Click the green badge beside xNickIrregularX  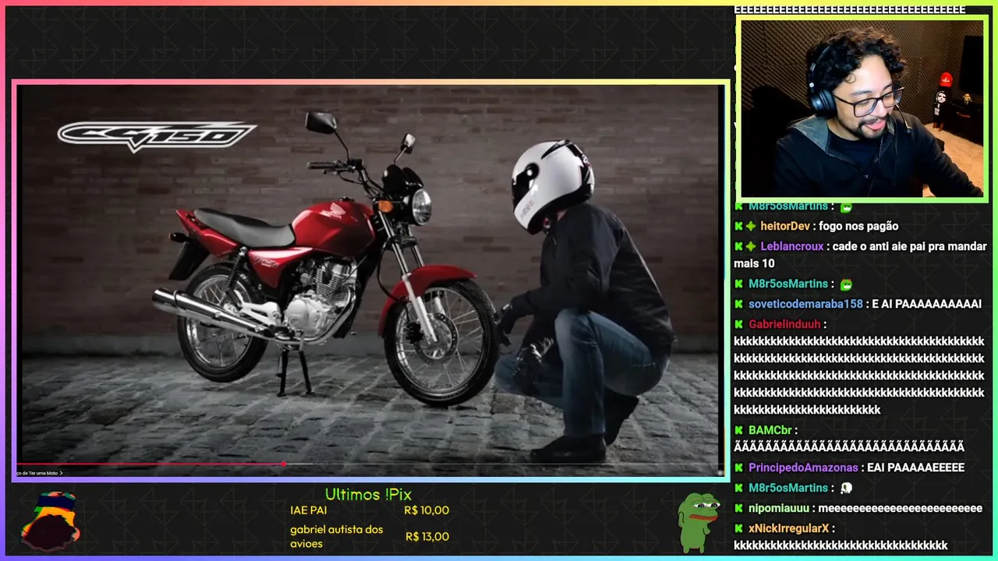pos(738,528)
